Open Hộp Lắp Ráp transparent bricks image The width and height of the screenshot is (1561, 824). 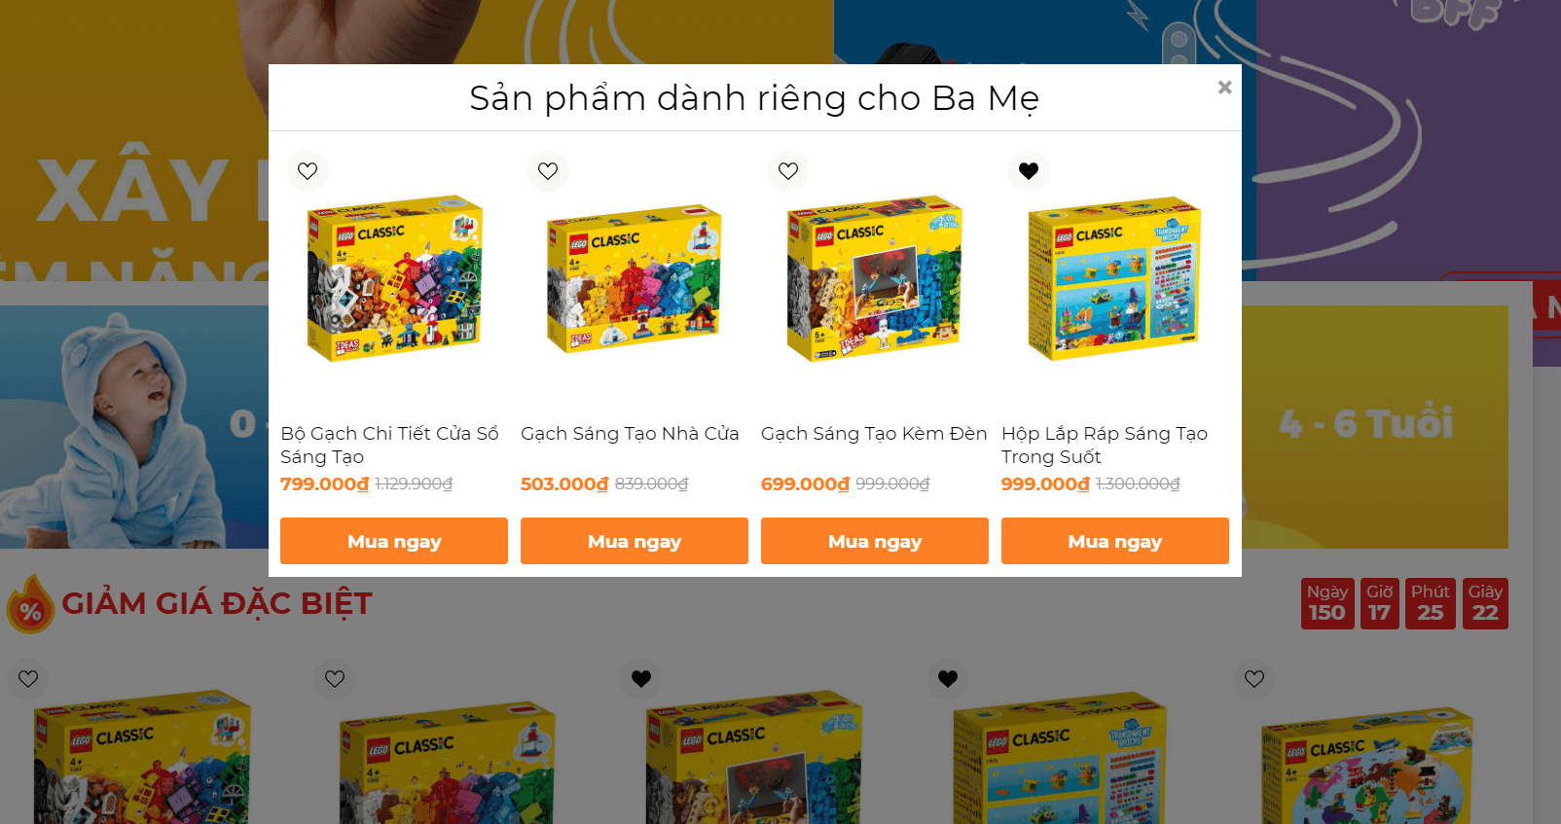tap(1115, 278)
